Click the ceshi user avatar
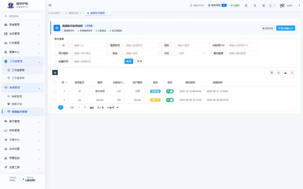This screenshot has height=189, width=303. pyautogui.click(x=282, y=6)
